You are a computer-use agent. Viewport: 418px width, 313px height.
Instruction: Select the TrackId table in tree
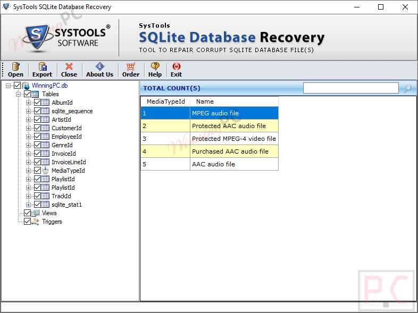coord(61,196)
